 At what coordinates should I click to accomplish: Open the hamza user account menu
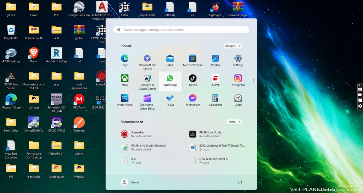130,182
